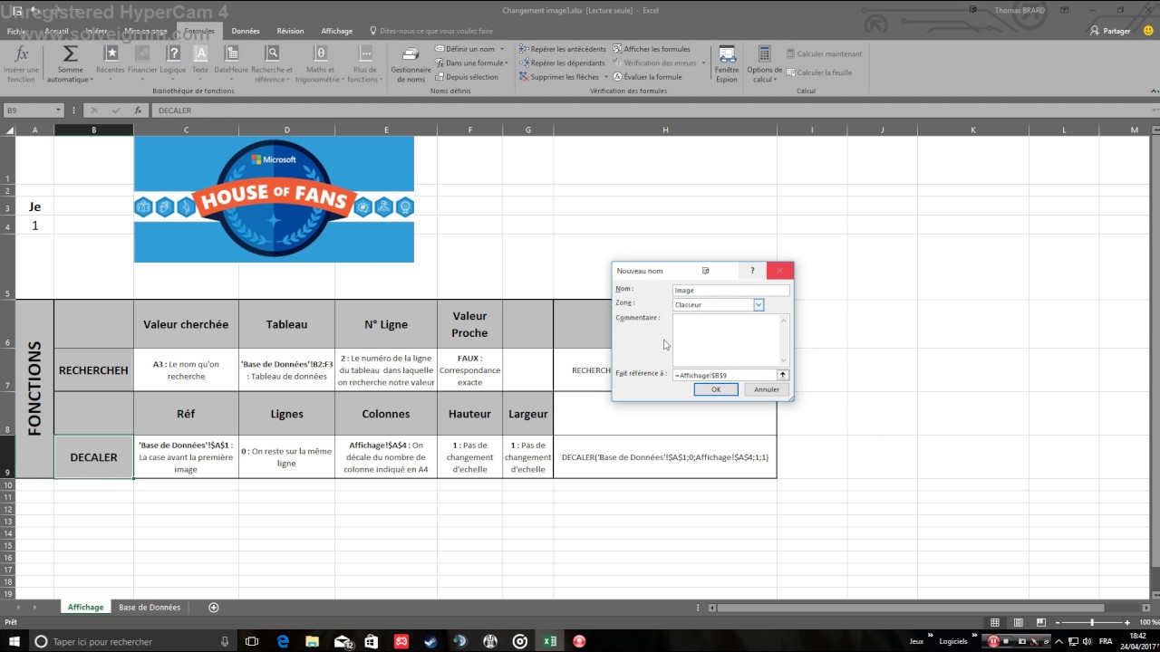Select the DECALER formula example cell in column H
This screenshot has width=1160, height=652.
665,457
